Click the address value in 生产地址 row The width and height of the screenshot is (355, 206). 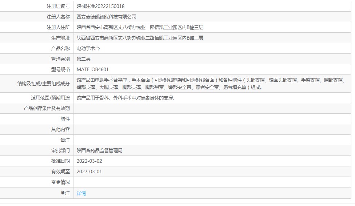[140, 38]
